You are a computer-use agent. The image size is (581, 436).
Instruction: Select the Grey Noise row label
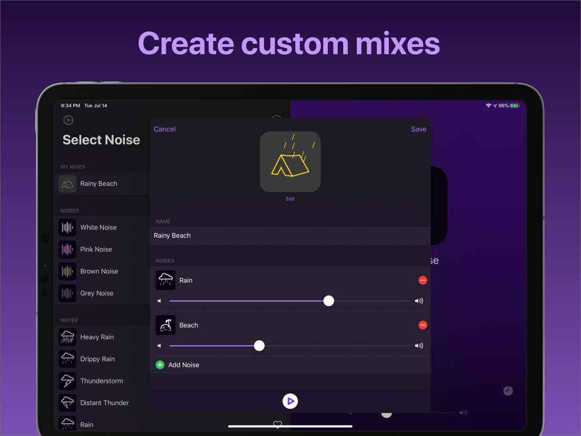click(97, 293)
